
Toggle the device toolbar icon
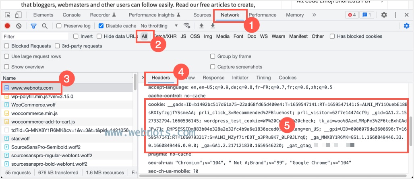18,15
